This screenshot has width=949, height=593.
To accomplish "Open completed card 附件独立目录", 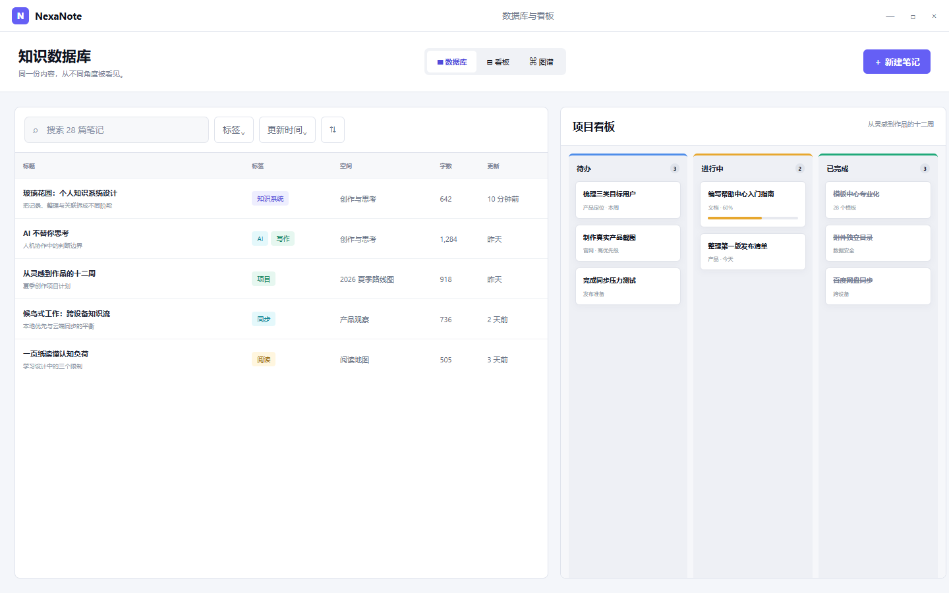I will (x=878, y=243).
